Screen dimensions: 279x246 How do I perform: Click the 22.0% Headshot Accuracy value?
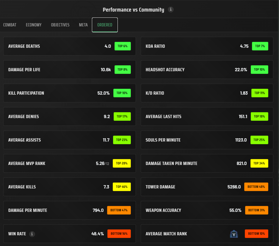241,70
